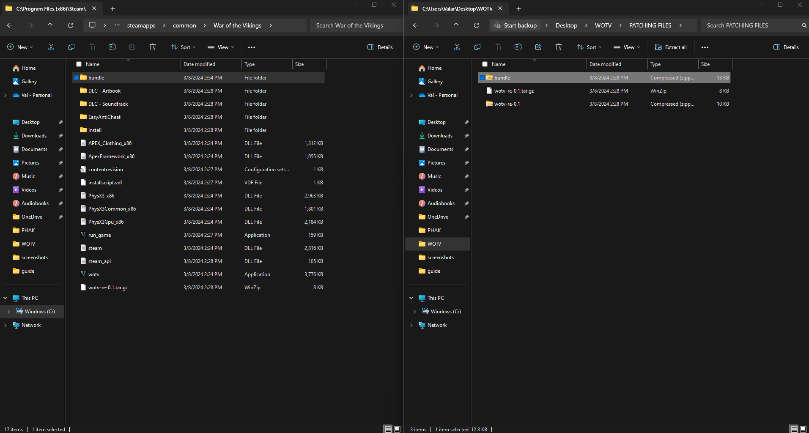Expand Windows (C:) in right navigation pane
The image size is (809, 433).
[414, 312]
